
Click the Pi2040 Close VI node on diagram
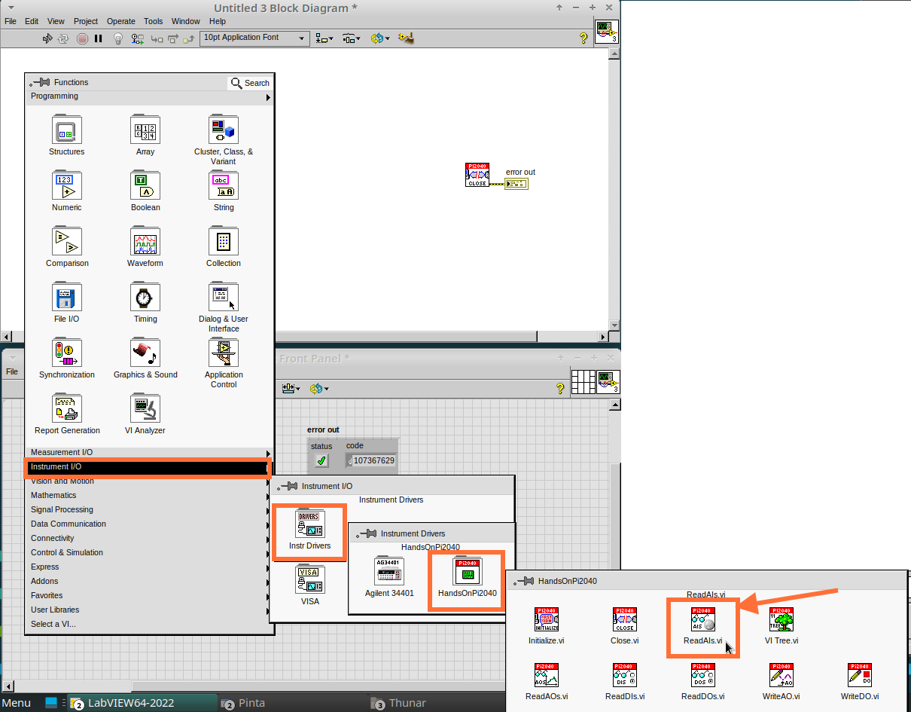click(477, 175)
